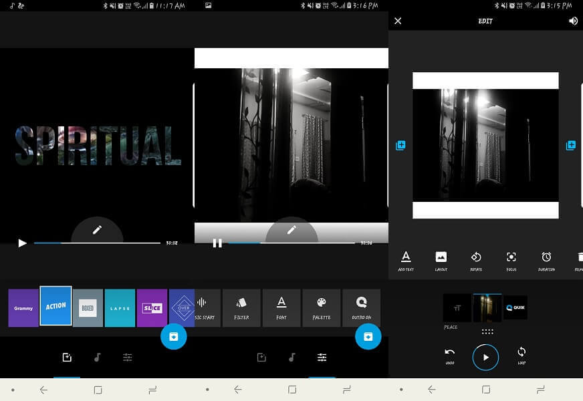The height and width of the screenshot is (401, 583).
Task: Select the OVER theme tile
Action: [x=182, y=308]
